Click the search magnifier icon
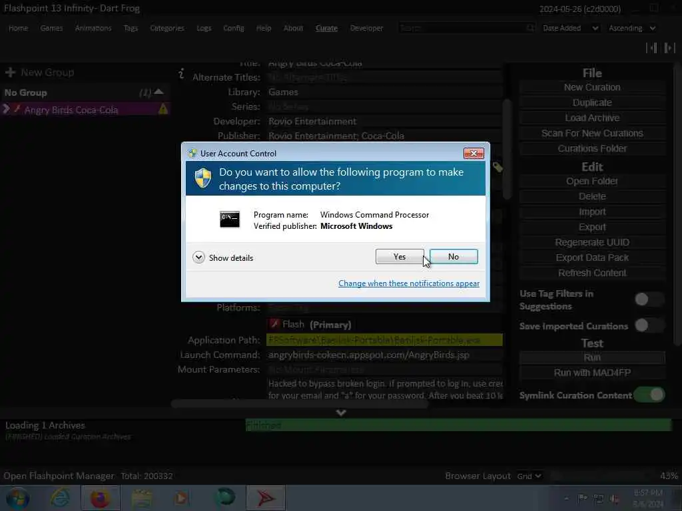 (x=530, y=28)
